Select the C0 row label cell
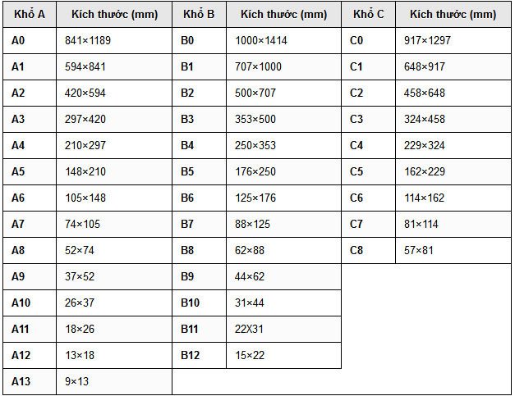This screenshot has width=515, height=396. click(356, 40)
